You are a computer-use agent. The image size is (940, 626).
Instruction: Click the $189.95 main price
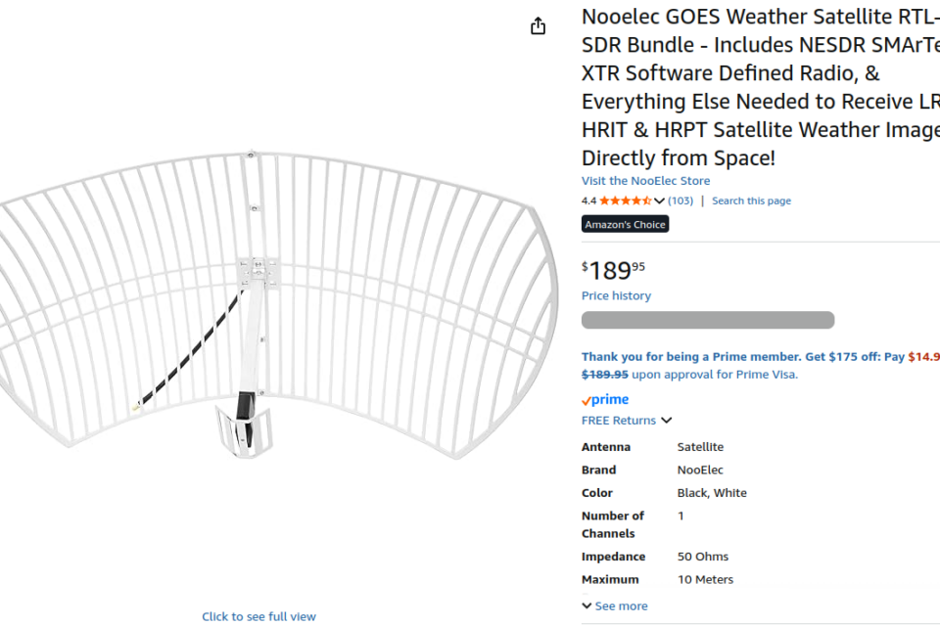(x=614, y=270)
